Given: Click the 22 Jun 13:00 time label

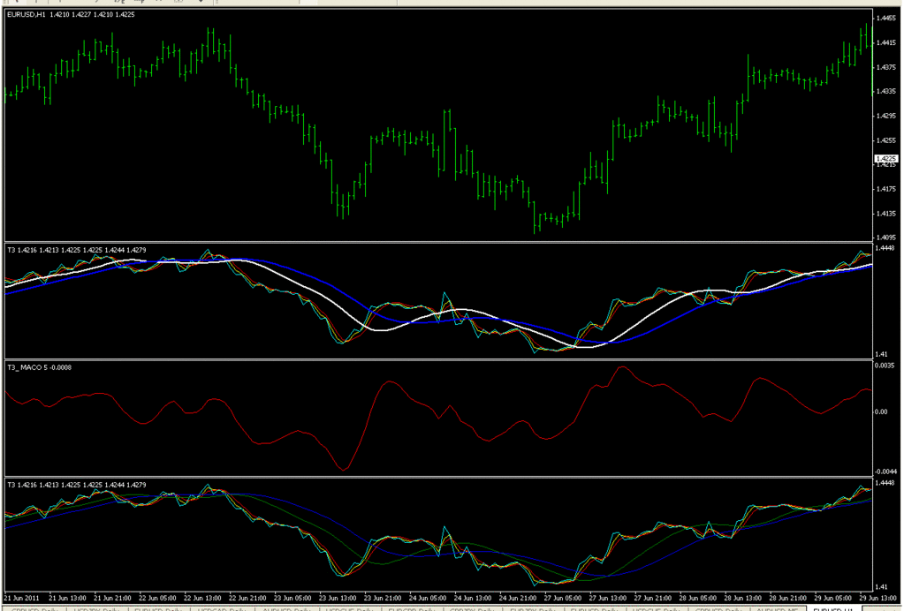Looking at the screenshot, I should 202,599.
